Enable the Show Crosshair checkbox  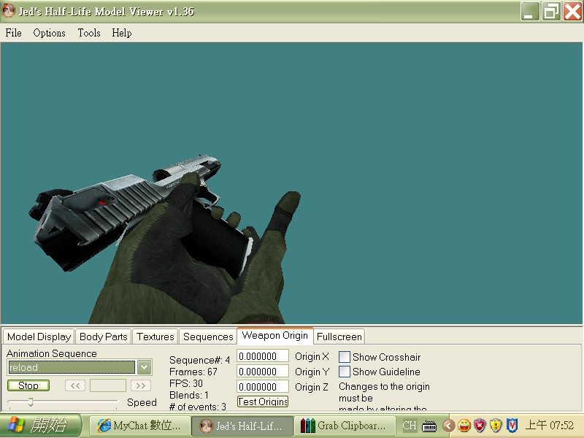(344, 357)
